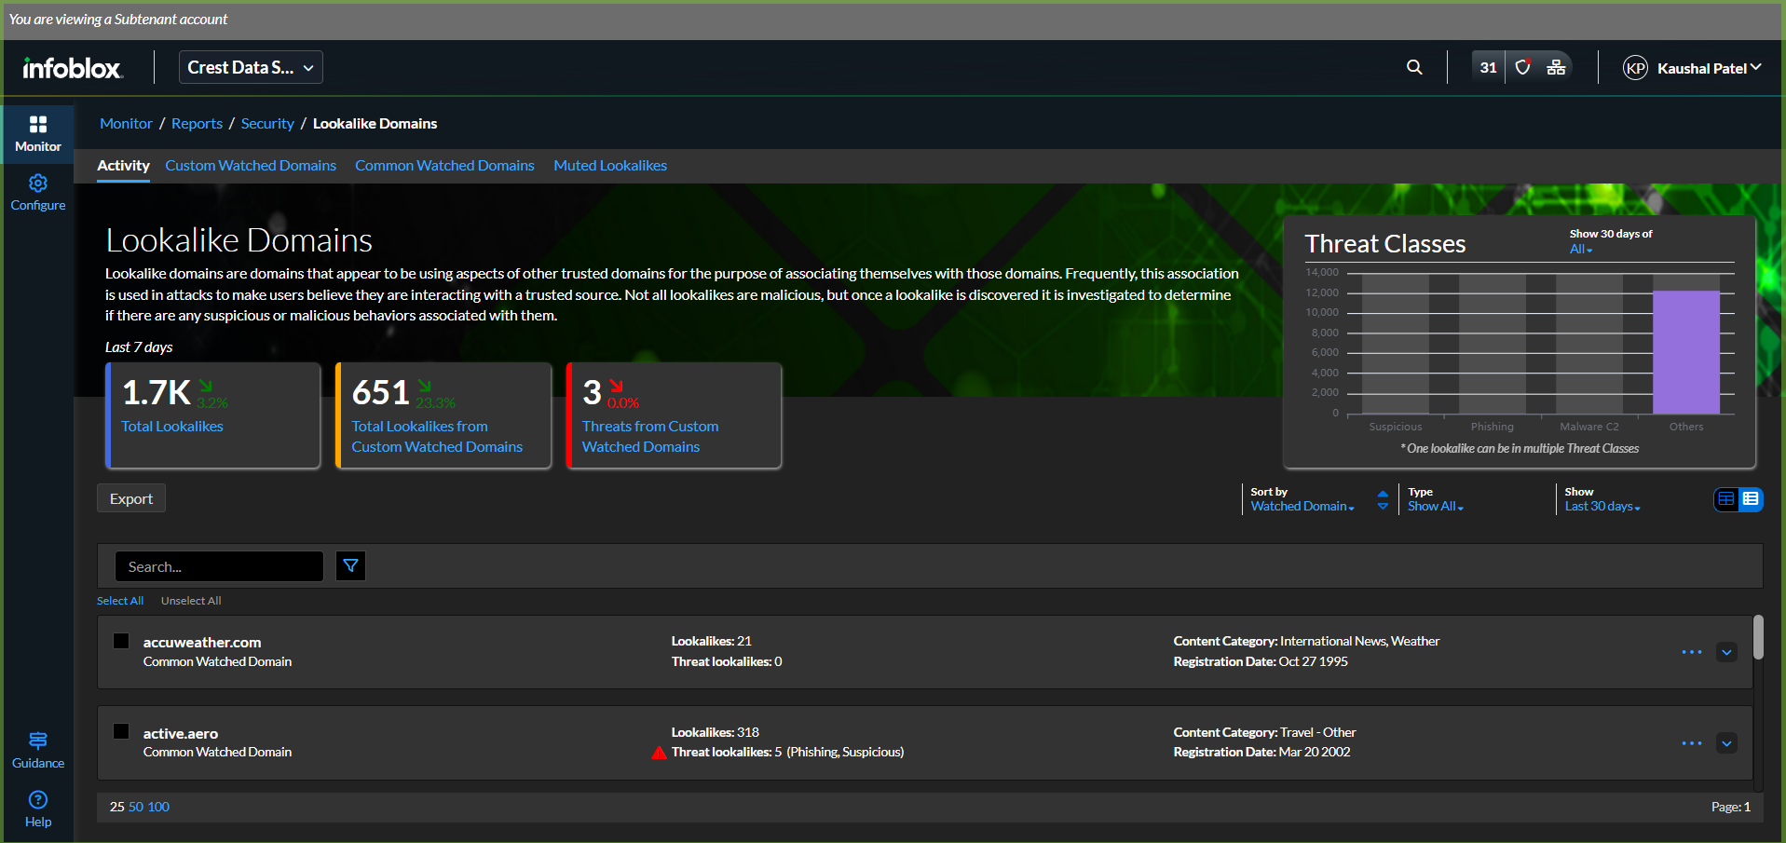Open the Sort by Watched Domain dropdown
The height and width of the screenshot is (843, 1786).
[1302, 506]
